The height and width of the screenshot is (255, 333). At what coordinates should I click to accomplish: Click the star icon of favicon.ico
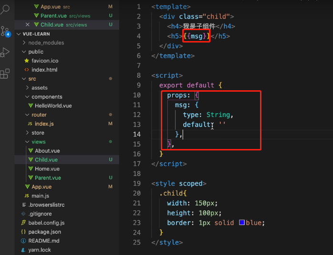click(27, 61)
